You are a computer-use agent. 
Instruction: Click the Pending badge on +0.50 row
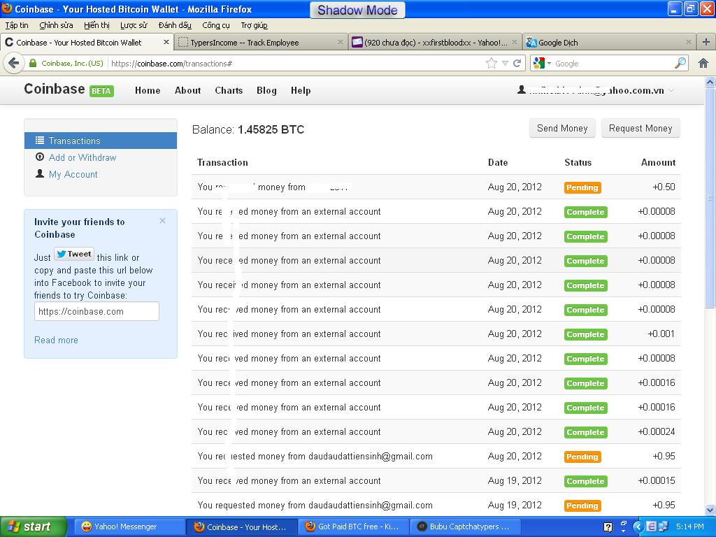582,187
